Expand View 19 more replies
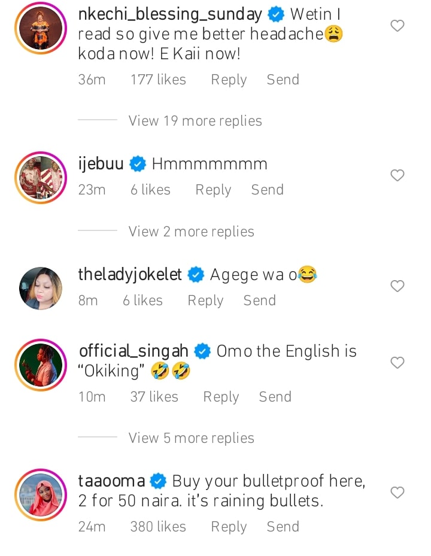This screenshot has width=431, height=556. pos(195,121)
